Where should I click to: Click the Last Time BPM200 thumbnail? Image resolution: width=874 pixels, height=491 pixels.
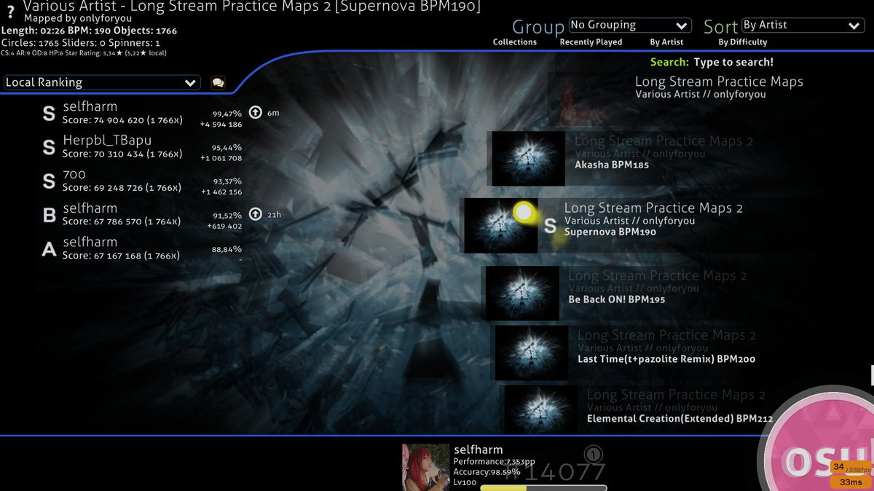click(x=532, y=353)
